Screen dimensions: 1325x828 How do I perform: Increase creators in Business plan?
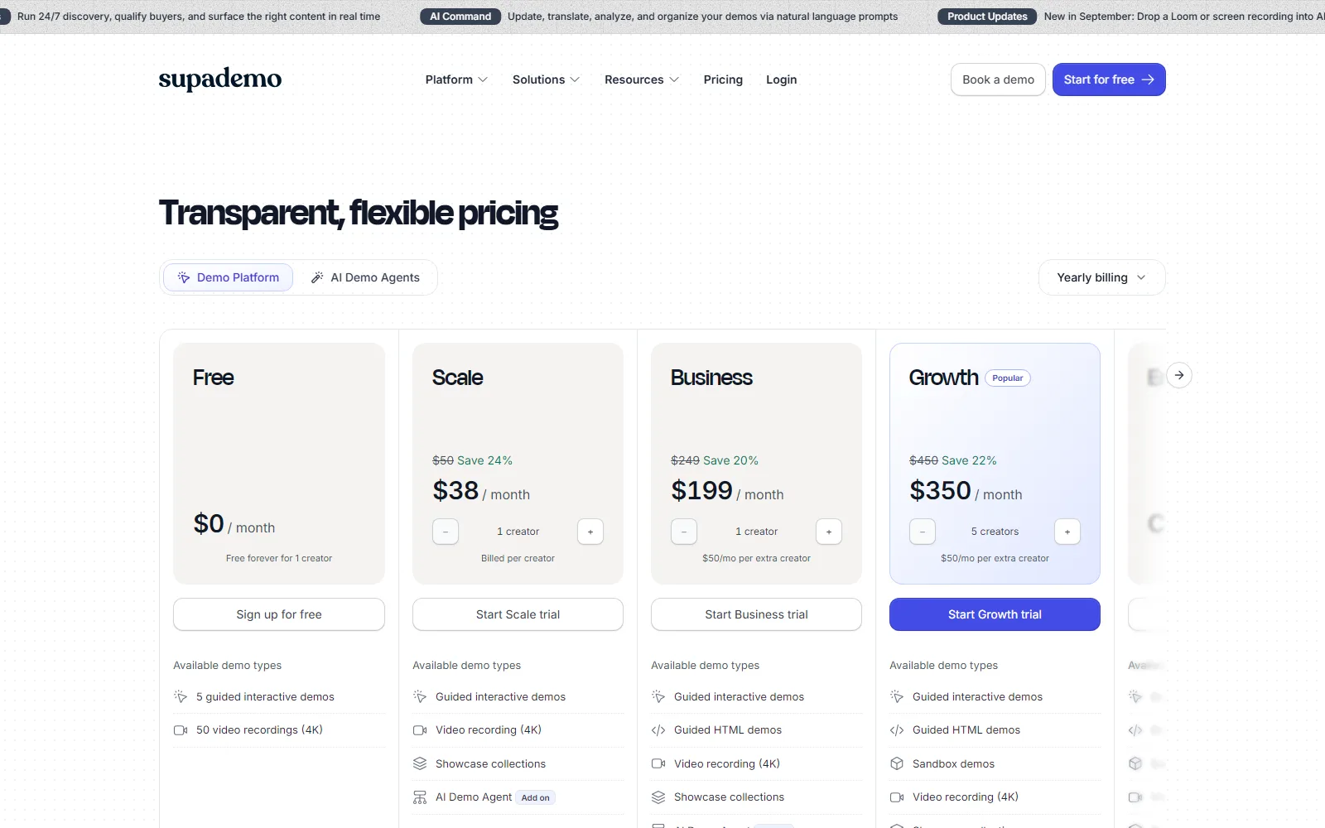[x=829, y=532]
